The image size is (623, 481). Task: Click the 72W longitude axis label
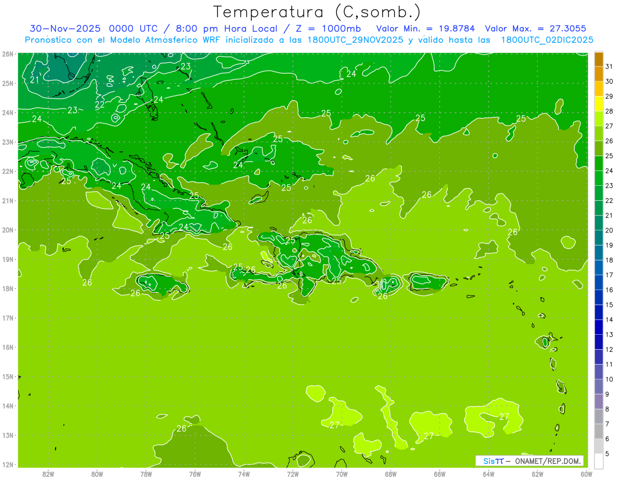click(x=292, y=474)
